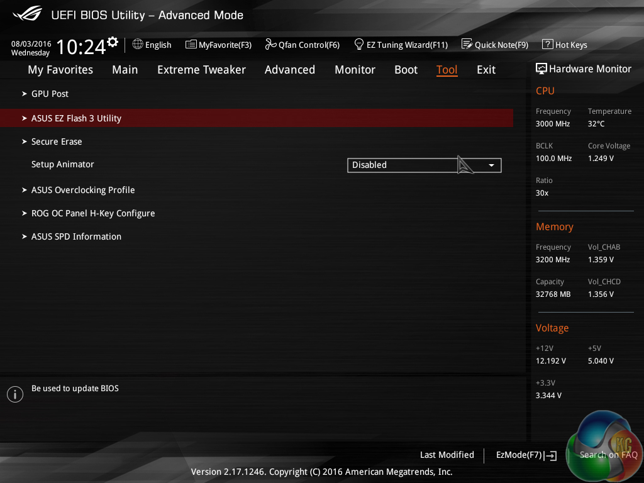The height and width of the screenshot is (483, 644).
Task: Click the ROG logo in header
Action: point(28,14)
